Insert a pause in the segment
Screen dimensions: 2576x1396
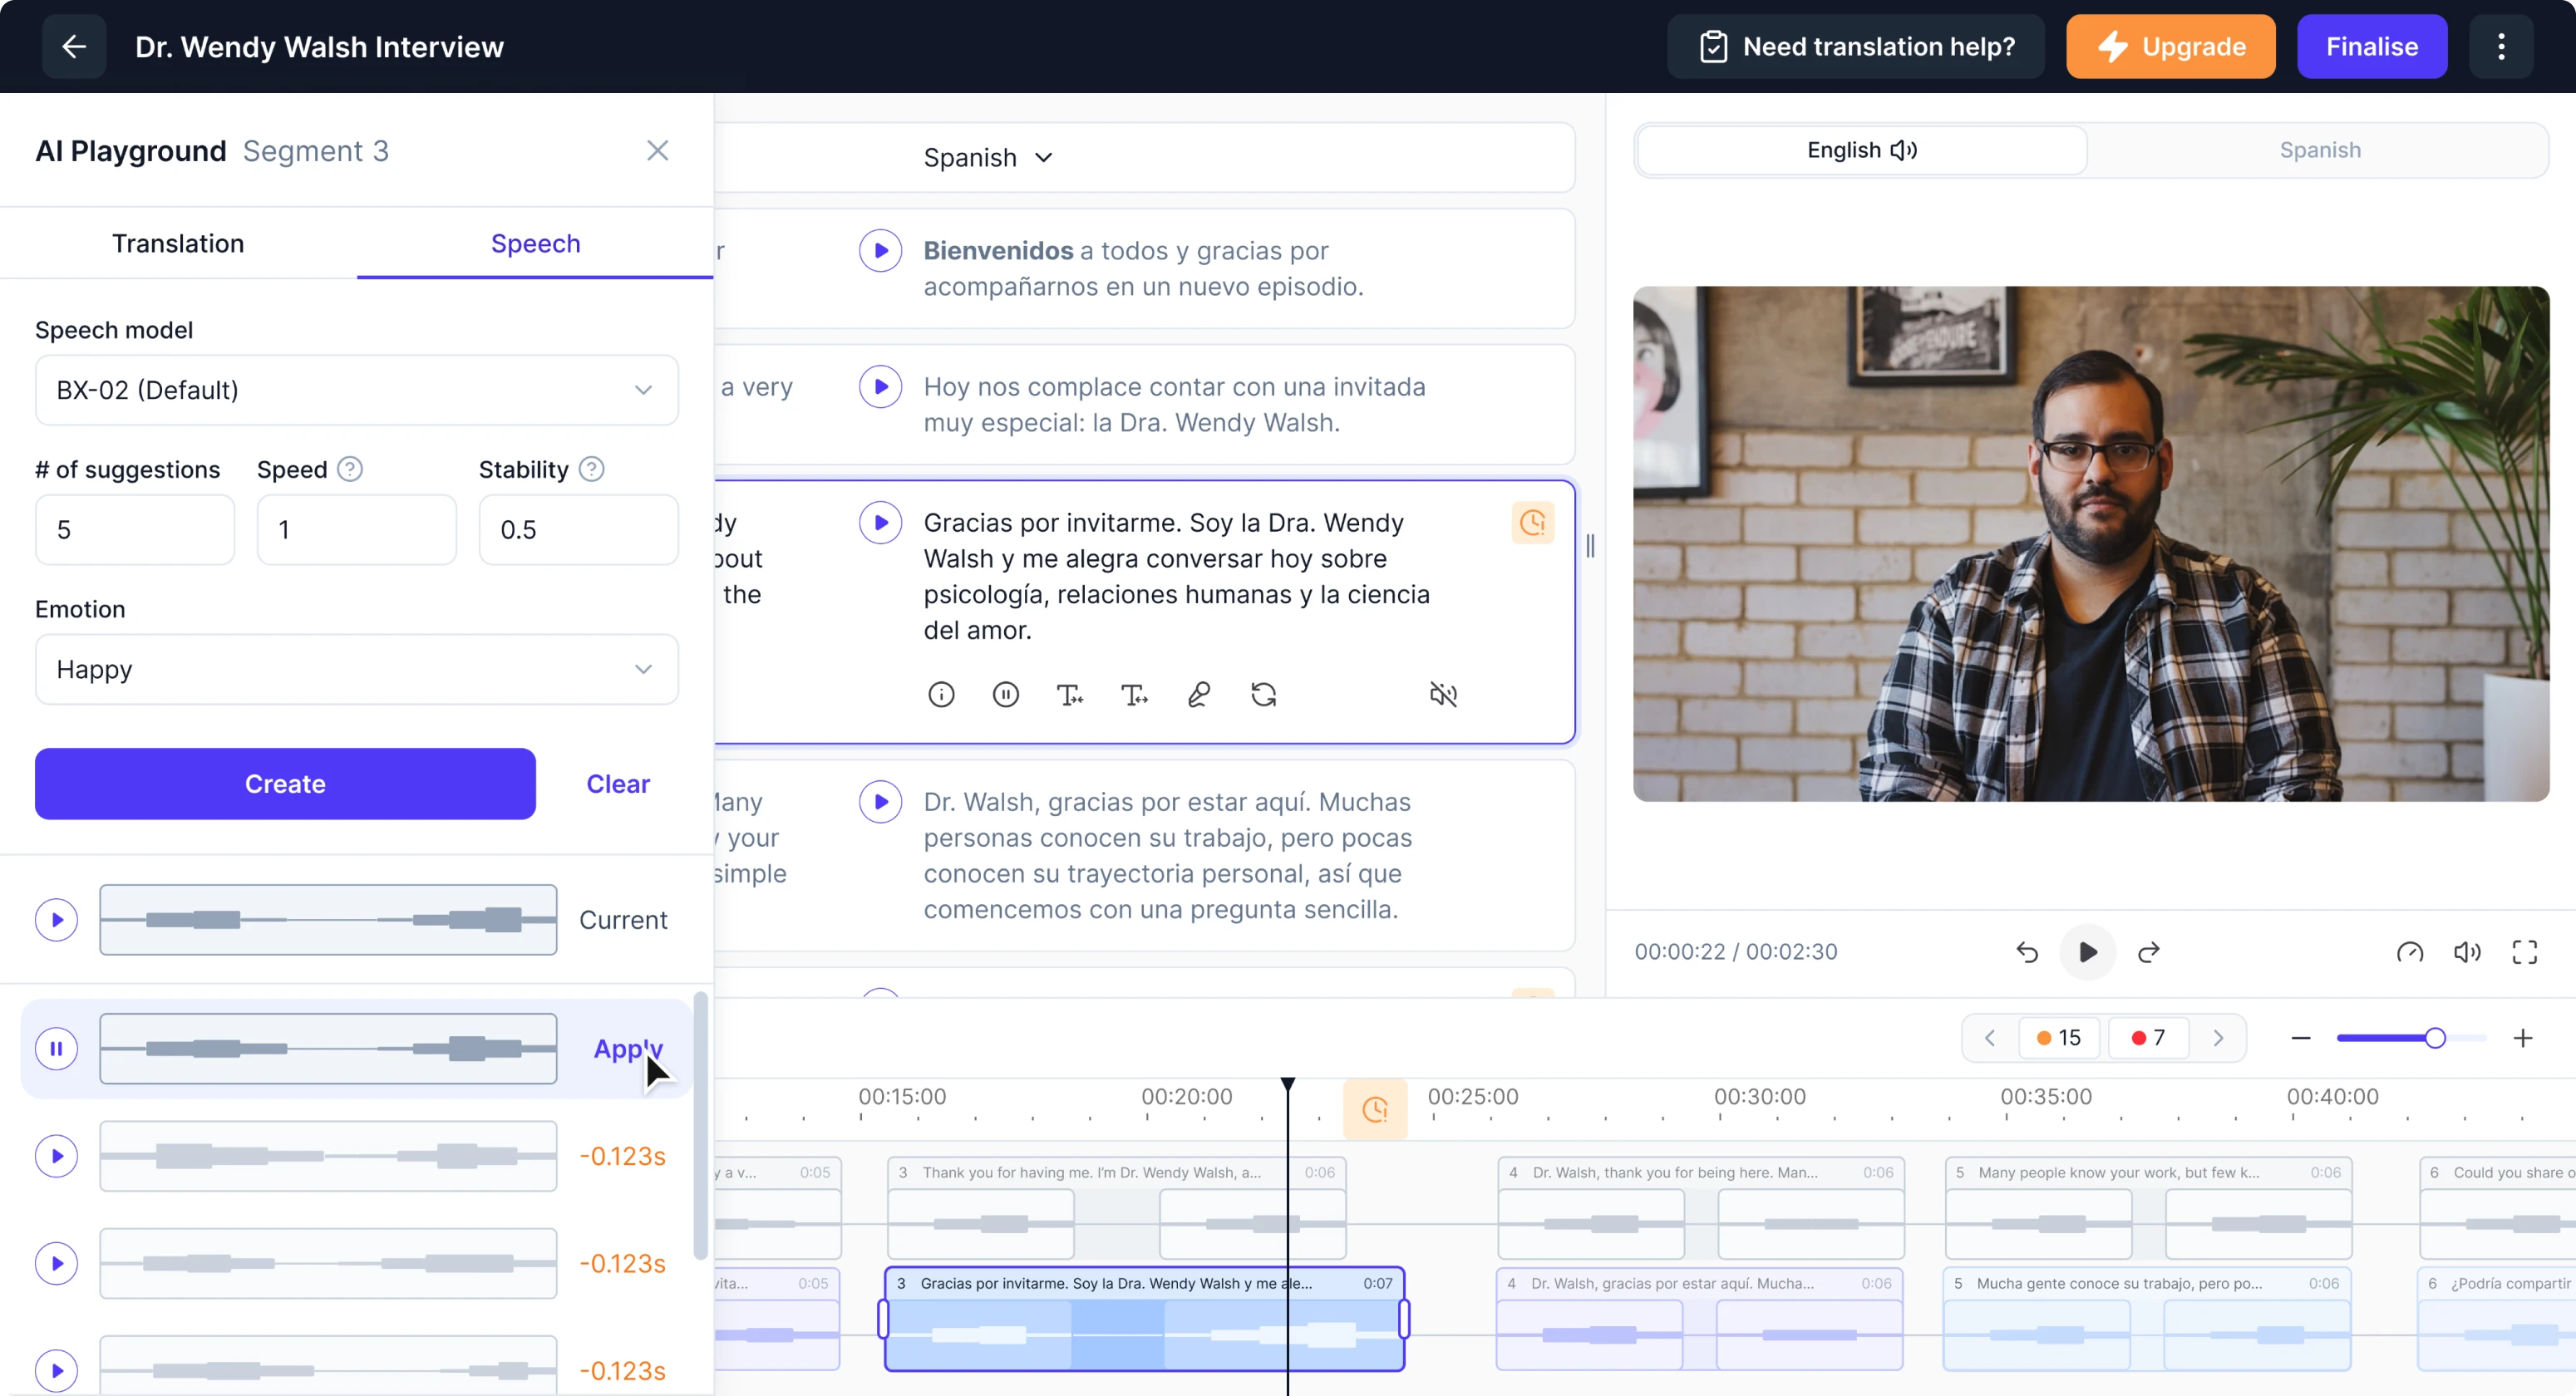[1005, 693]
